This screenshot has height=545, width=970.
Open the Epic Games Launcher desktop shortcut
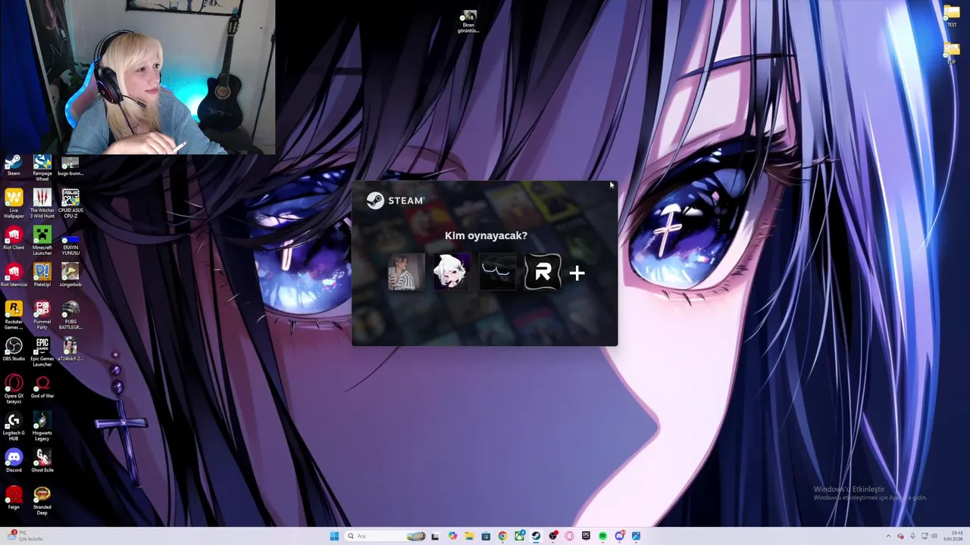[x=42, y=352]
